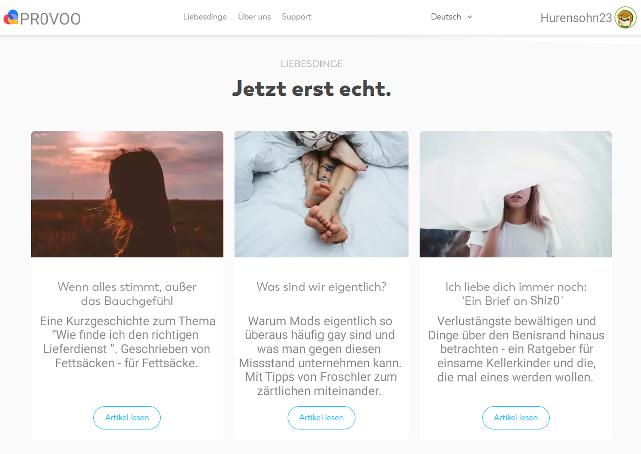Image resolution: width=641 pixels, height=454 pixels.
Task: Go to Über uns page
Action: tap(254, 17)
